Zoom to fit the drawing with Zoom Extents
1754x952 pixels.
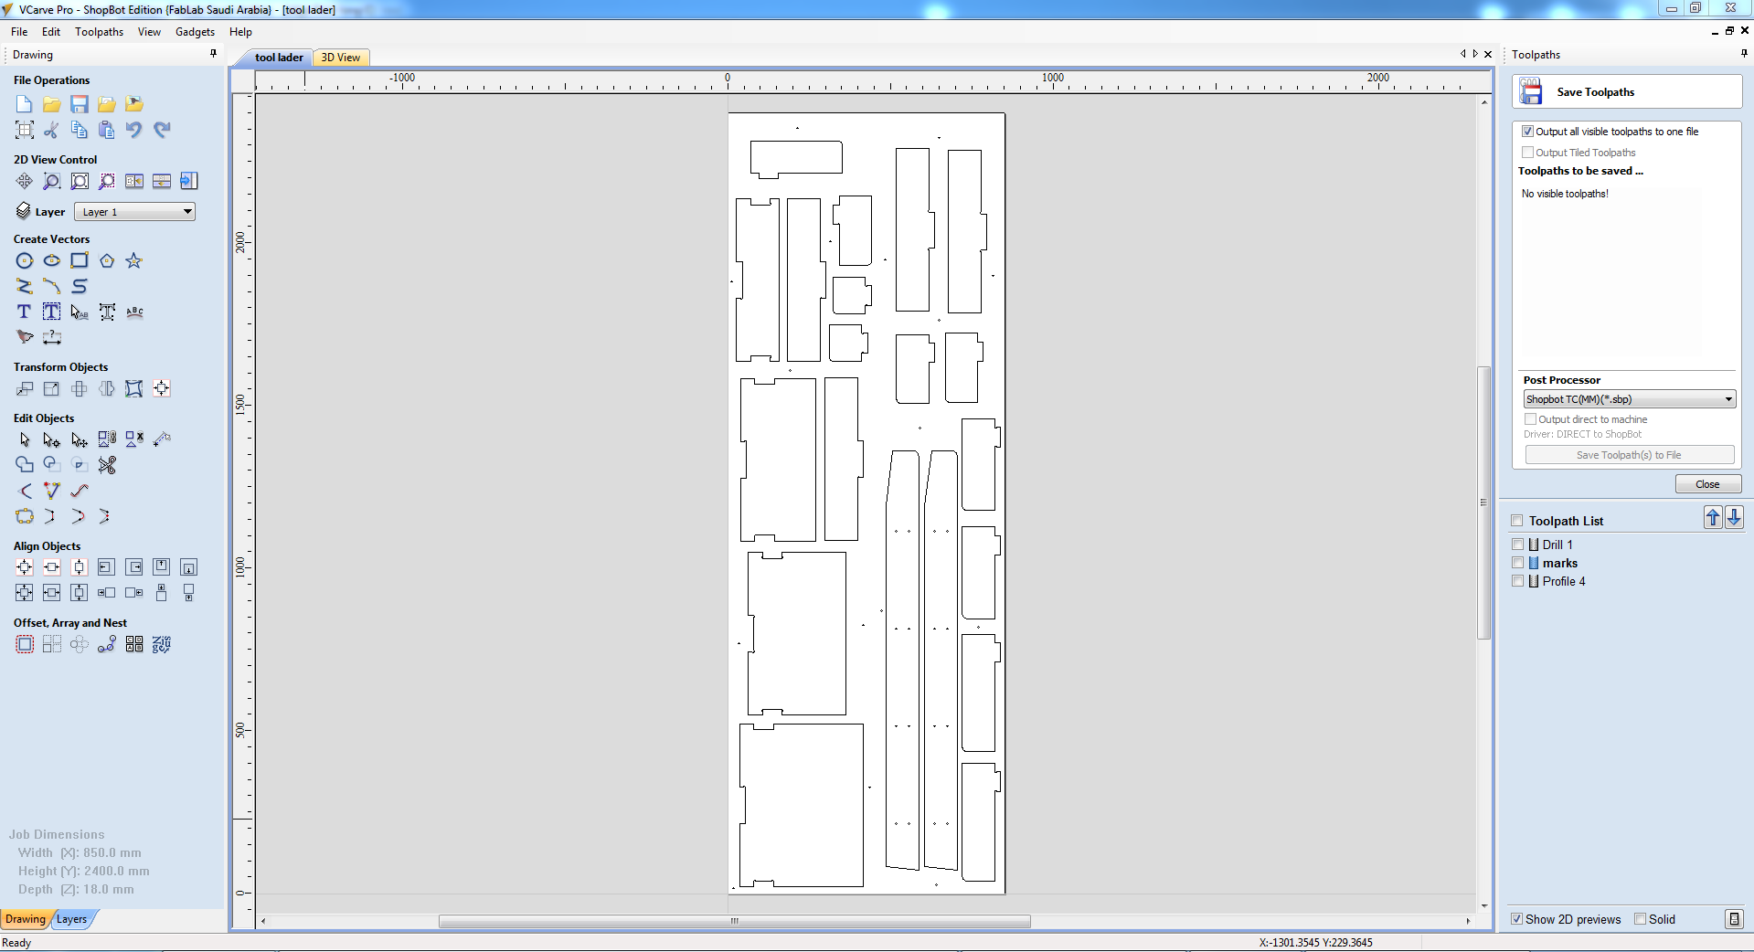(80, 181)
